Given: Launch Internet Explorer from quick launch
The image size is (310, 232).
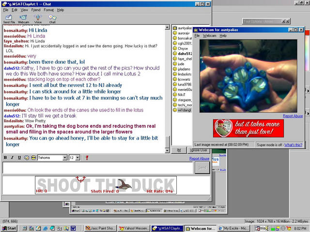Looking at the screenshot, I should pos(46,228).
